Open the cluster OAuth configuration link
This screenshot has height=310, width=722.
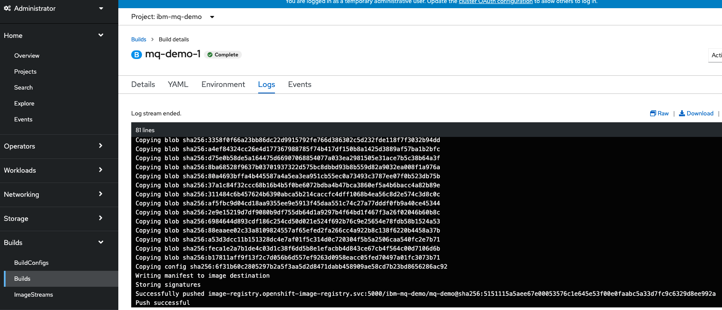tap(495, 2)
